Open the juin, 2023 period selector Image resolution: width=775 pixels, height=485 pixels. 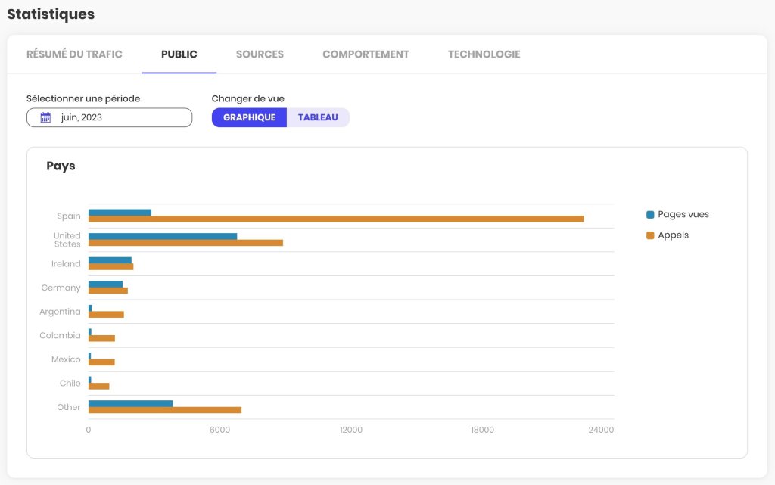pos(109,117)
